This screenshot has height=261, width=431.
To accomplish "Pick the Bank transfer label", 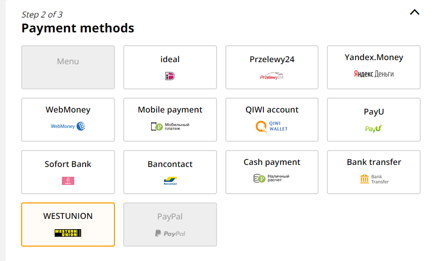I will [374, 162].
